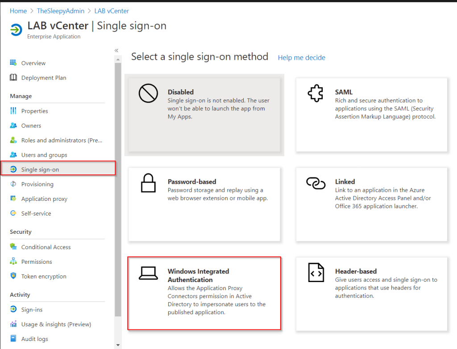Click the Help me decide link

[301, 58]
